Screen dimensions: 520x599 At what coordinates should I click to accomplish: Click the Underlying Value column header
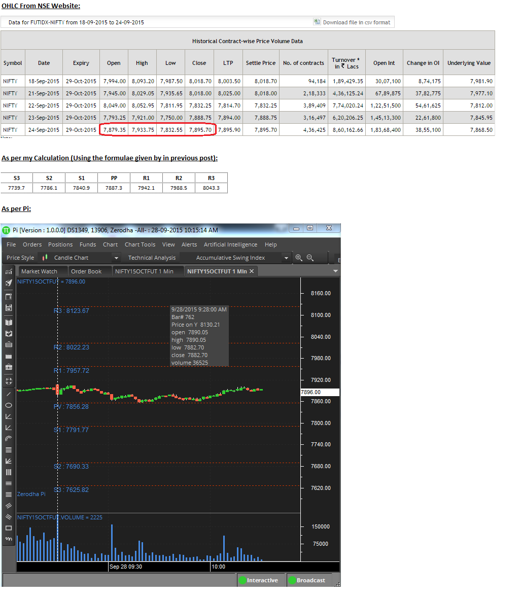(x=469, y=63)
